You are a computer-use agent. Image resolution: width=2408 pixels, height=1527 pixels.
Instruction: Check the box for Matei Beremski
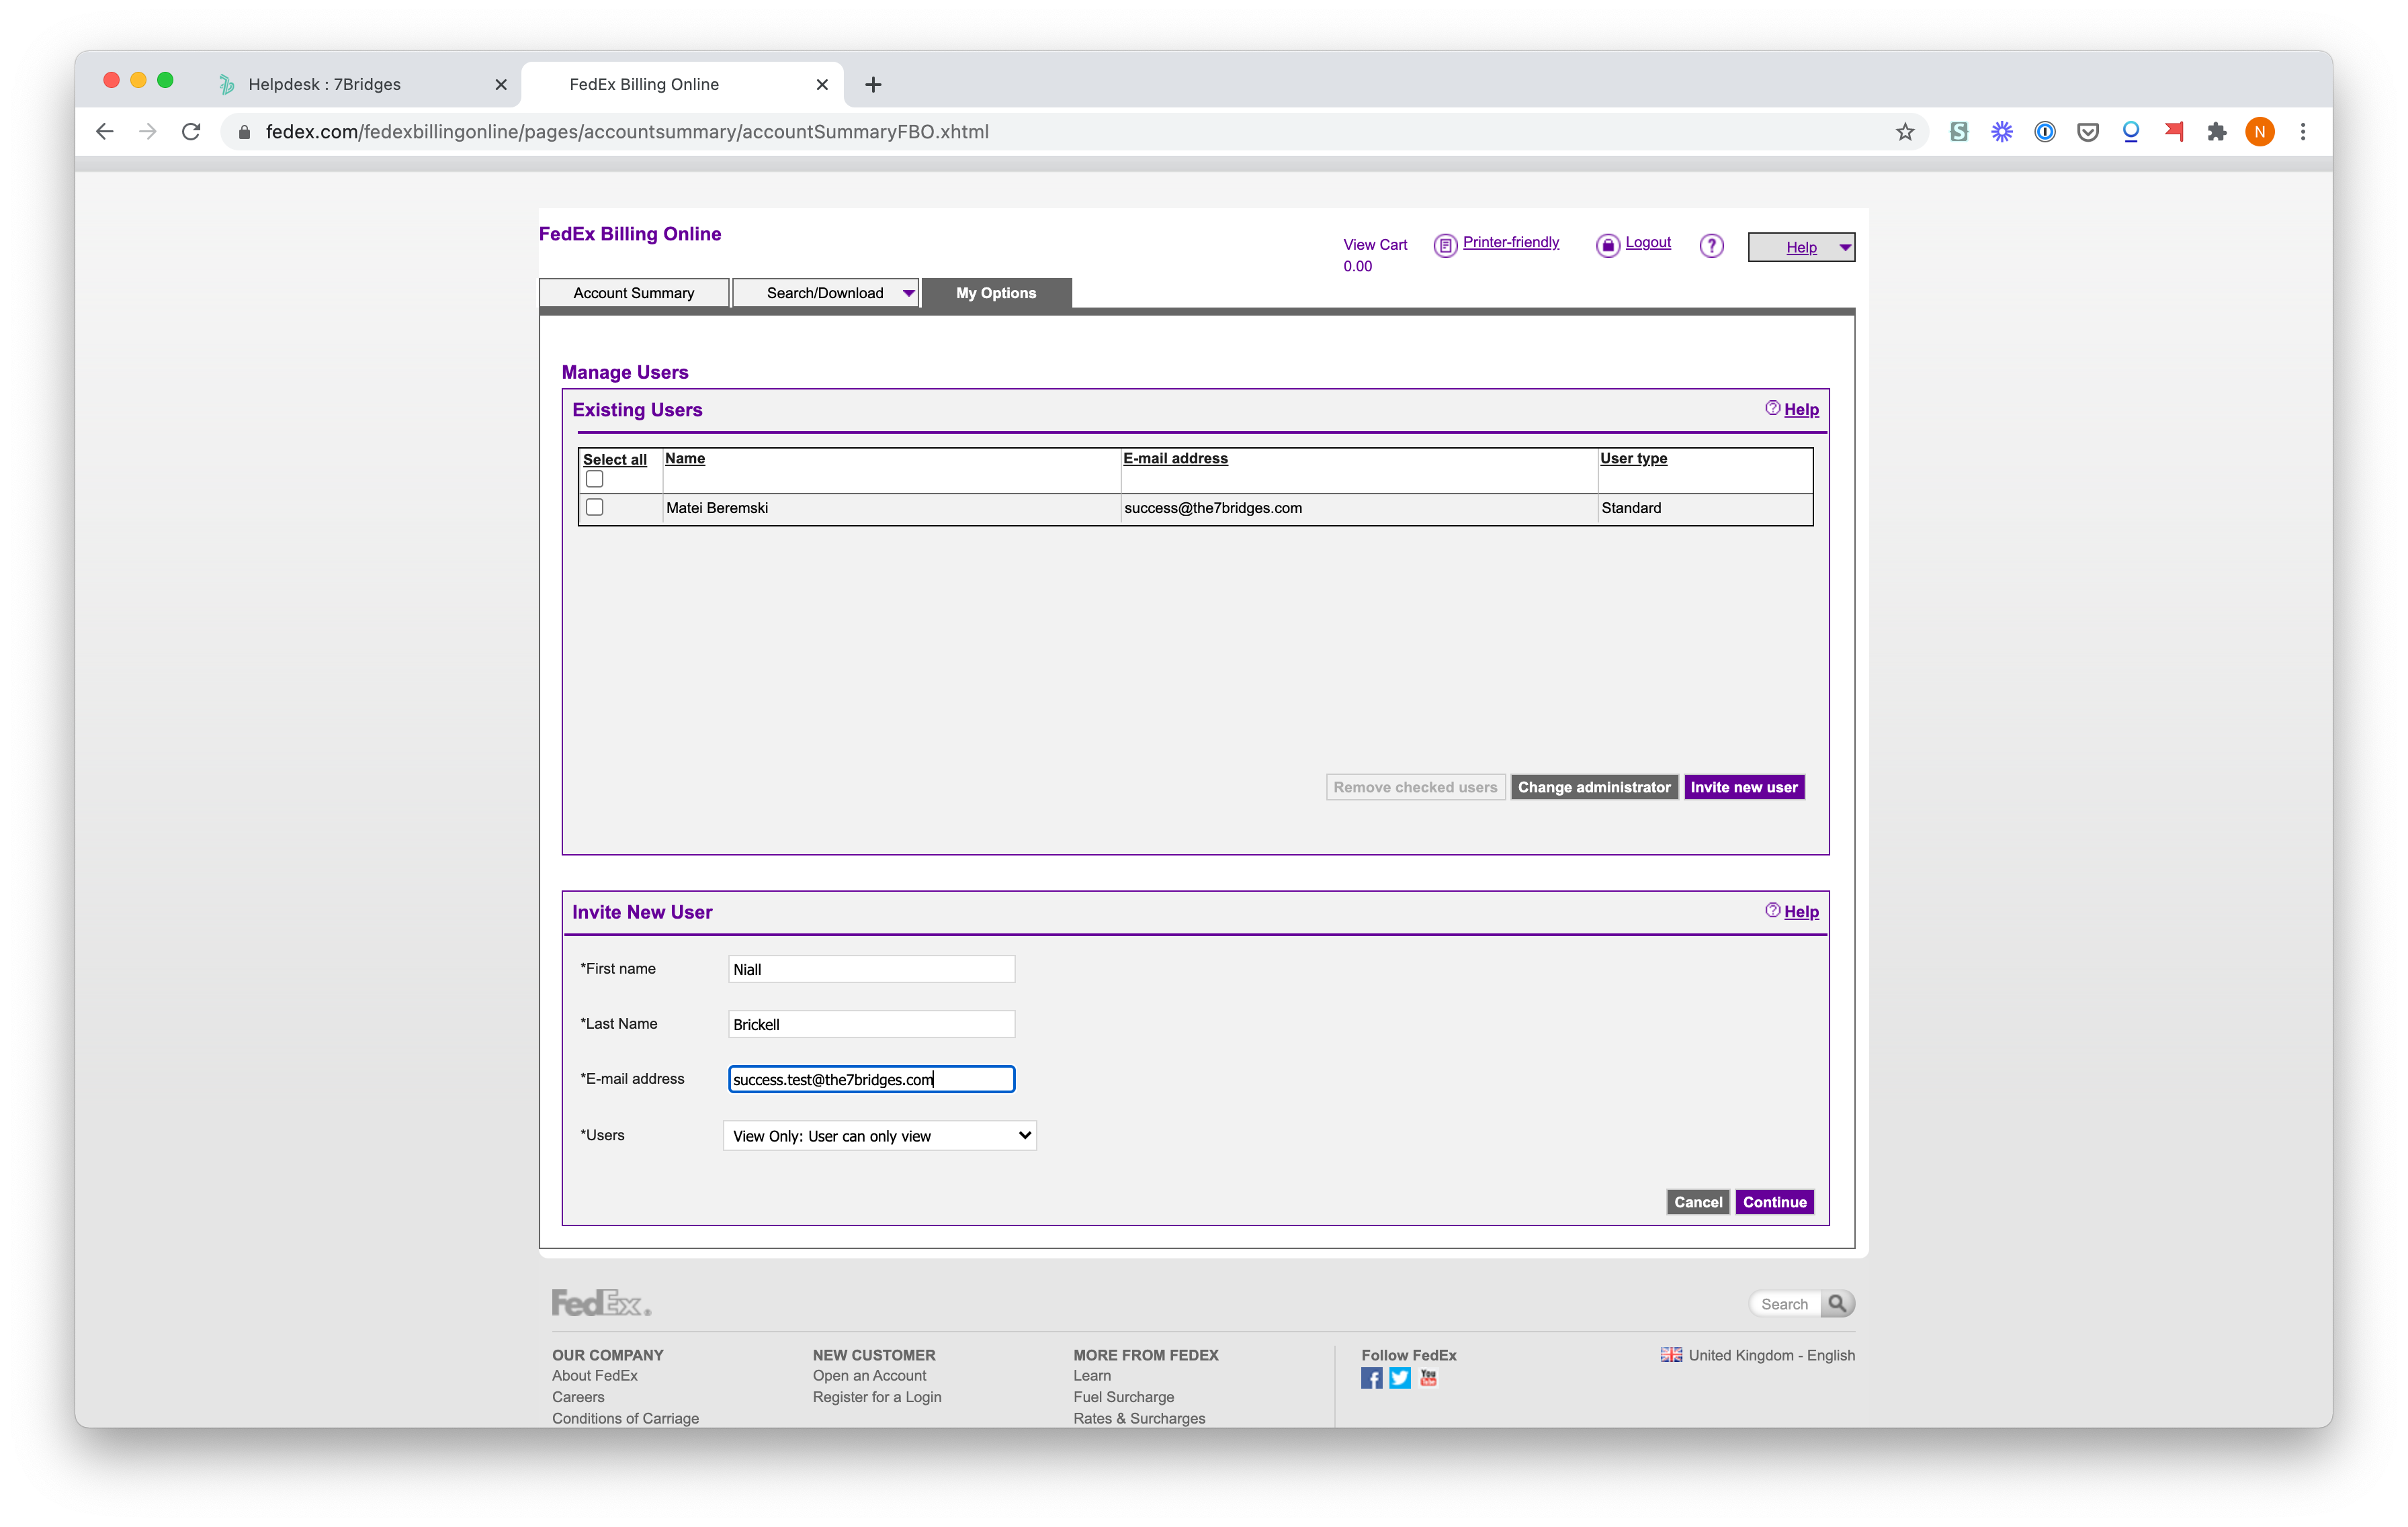(594, 508)
